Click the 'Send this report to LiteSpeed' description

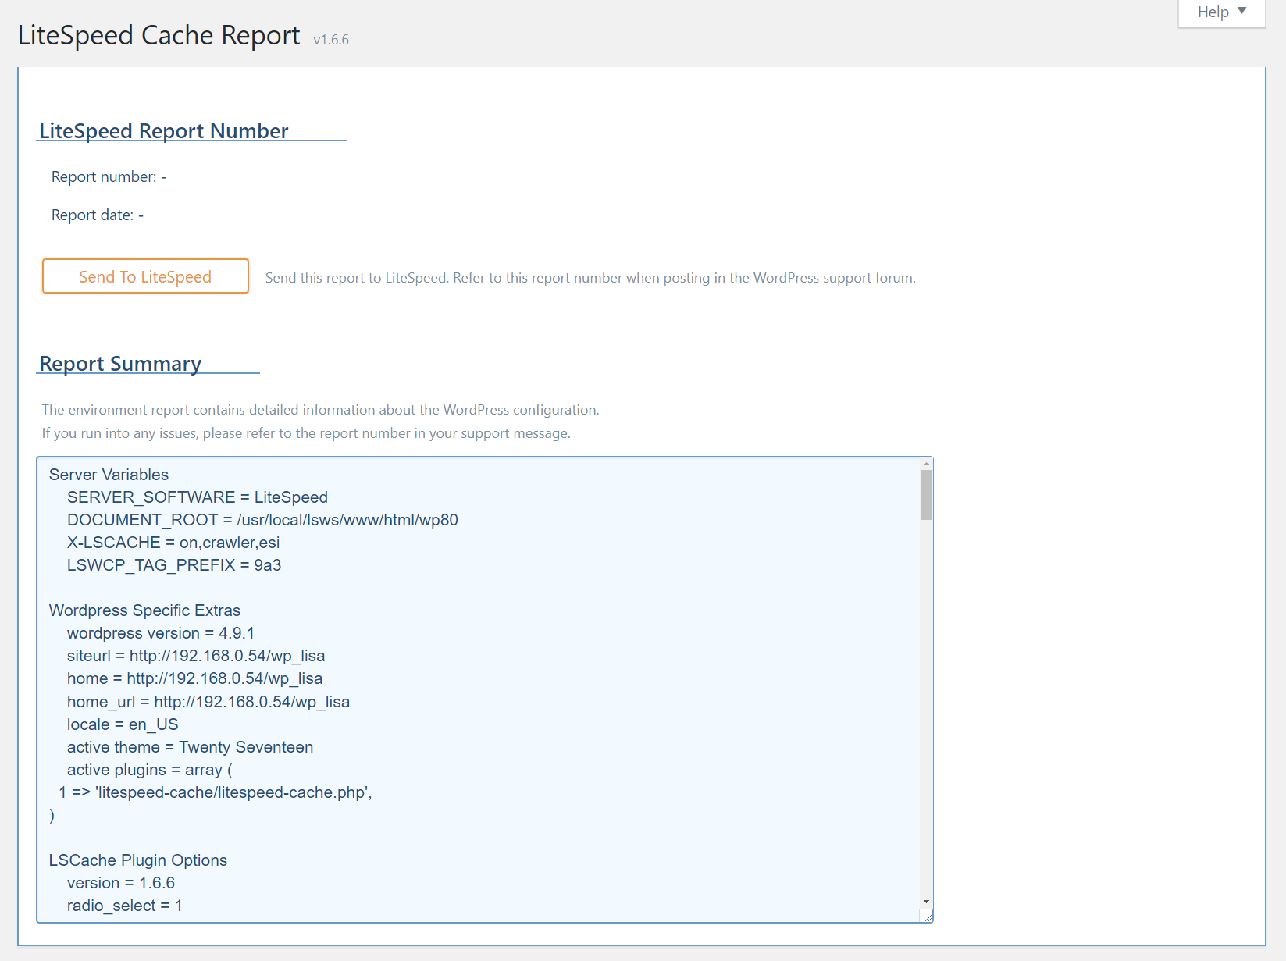click(x=590, y=278)
